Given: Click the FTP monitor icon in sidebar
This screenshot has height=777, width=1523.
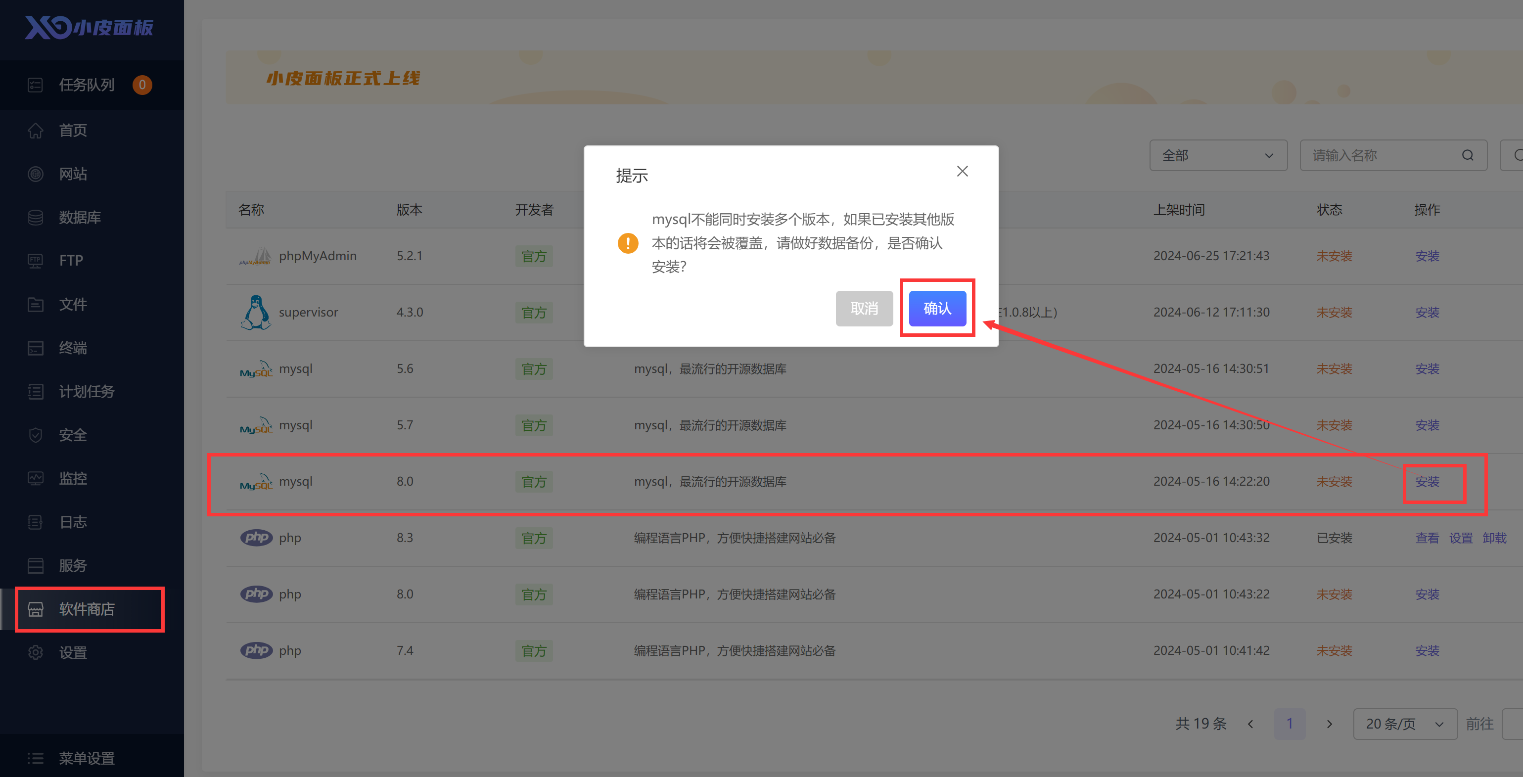Looking at the screenshot, I should (36, 261).
